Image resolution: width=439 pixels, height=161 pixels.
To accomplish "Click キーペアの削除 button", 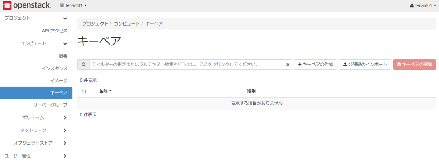I will tap(415, 65).
